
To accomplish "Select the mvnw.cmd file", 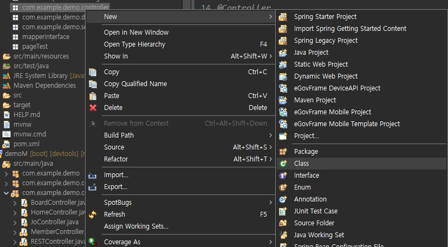I will (x=29, y=134).
